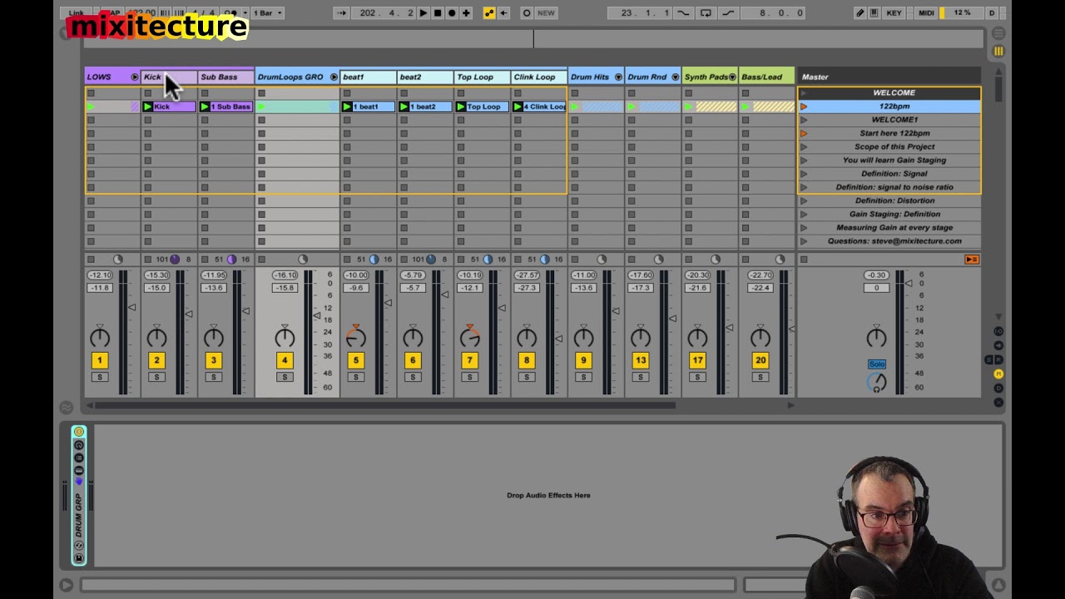1065x599 pixels.
Task: Launch the 1 beat1 clip
Action: (x=346, y=106)
